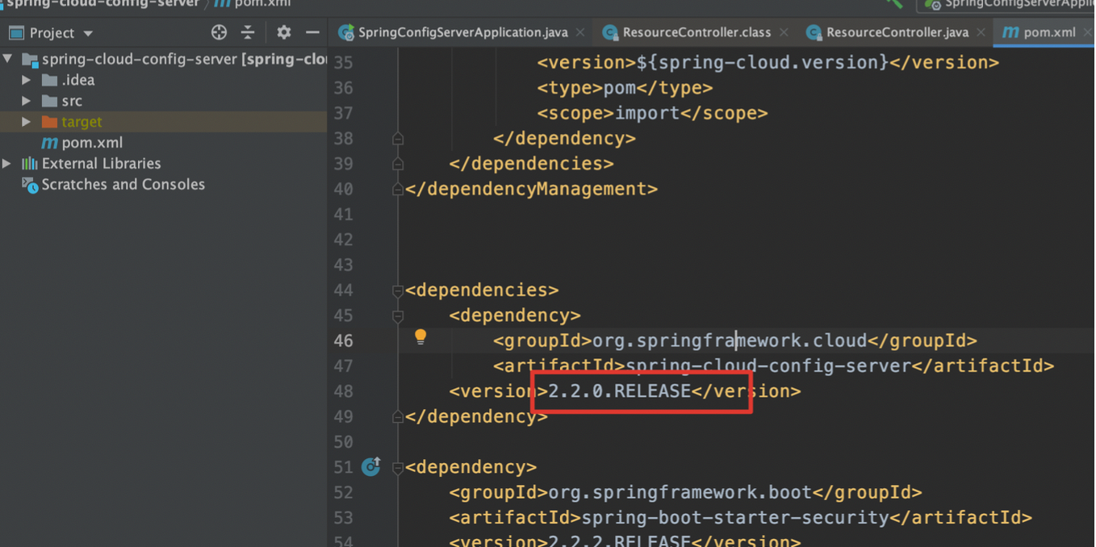Open the ResourceController.java tab
The width and height of the screenshot is (1096, 547).
896,32
